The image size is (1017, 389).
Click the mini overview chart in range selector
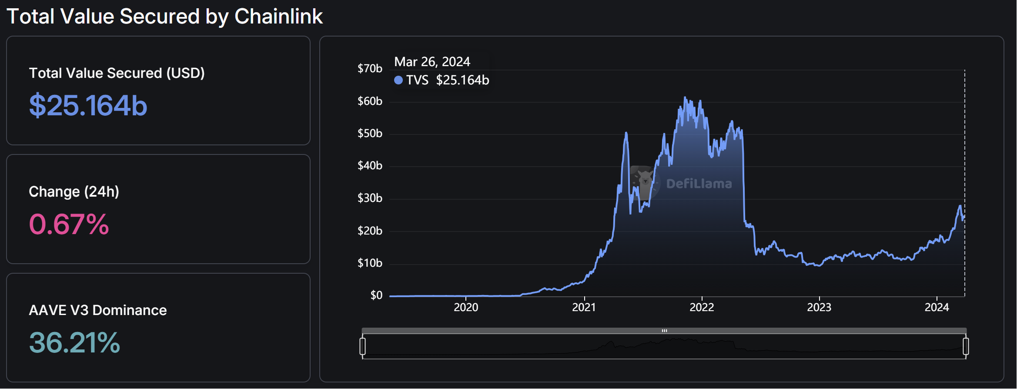(664, 346)
